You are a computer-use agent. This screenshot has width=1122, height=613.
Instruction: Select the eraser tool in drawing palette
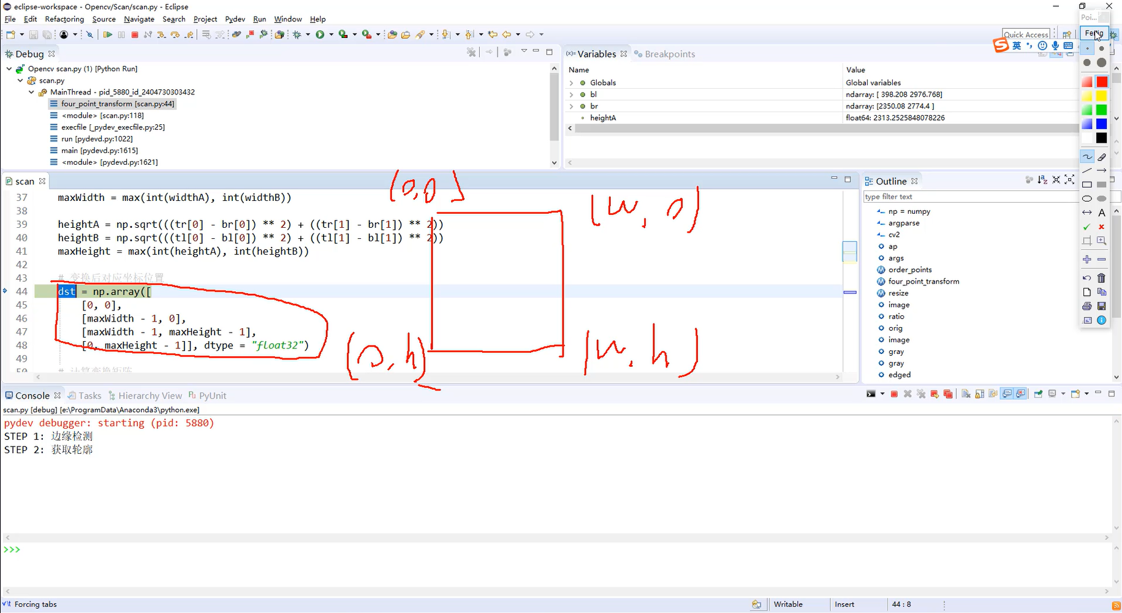click(x=1102, y=157)
